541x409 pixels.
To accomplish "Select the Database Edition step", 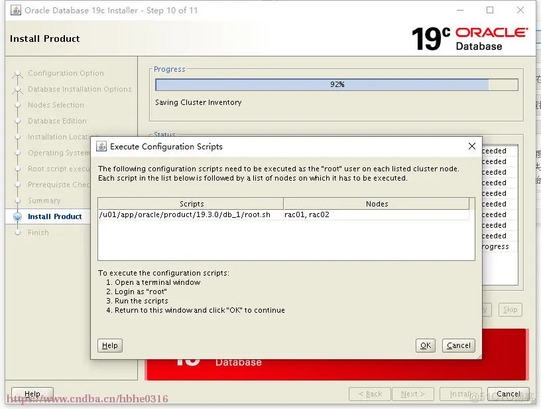I will tap(57, 121).
